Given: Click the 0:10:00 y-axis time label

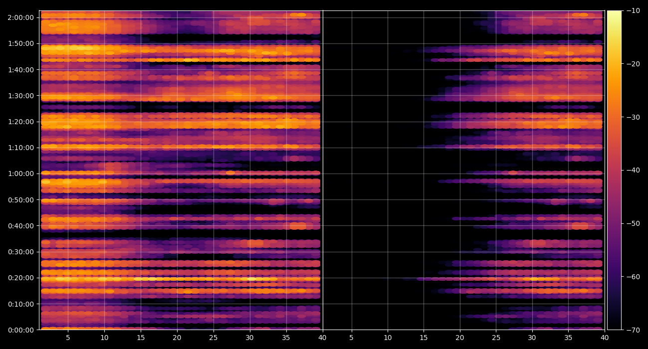Looking at the screenshot, I should coord(21,304).
